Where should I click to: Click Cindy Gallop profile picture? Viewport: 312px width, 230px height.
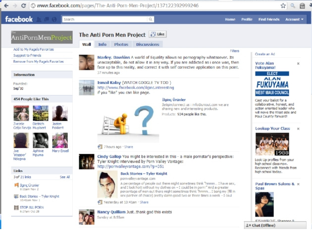click(x=87, y=162)
